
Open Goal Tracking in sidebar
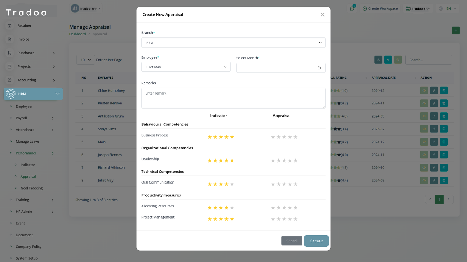click(x=32, y=188)
